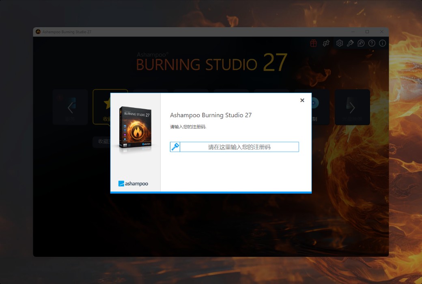
Task: Open the gift promotions icon
Action: 313,43
